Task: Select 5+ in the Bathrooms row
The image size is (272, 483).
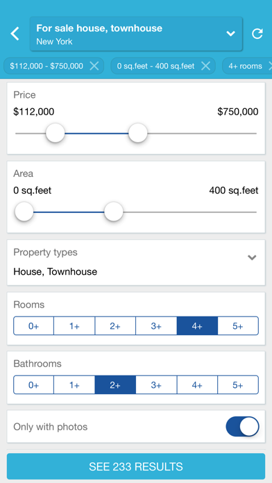Action: [238, 384]
